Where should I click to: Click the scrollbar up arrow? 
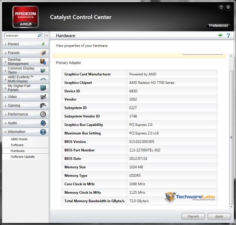pyautogui.click(x=231, y=56)
